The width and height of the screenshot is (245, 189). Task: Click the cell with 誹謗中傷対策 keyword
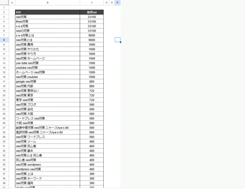point(48,127)
